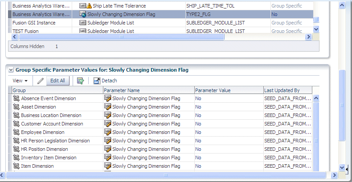Click the Slowly Changing Dimension Flag globe icon
The image size is (352, 182).
82,14
